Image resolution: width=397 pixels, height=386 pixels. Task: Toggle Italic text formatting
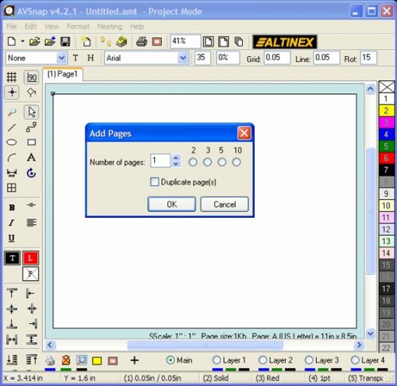(x=12, y=223)
